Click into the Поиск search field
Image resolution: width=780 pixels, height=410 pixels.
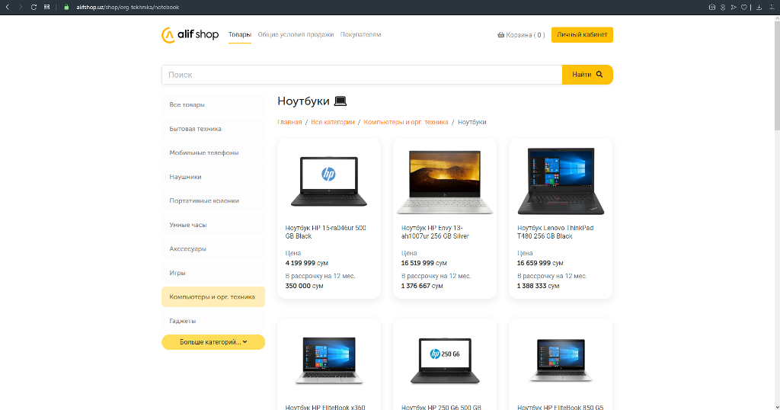(x=362, y=75)
